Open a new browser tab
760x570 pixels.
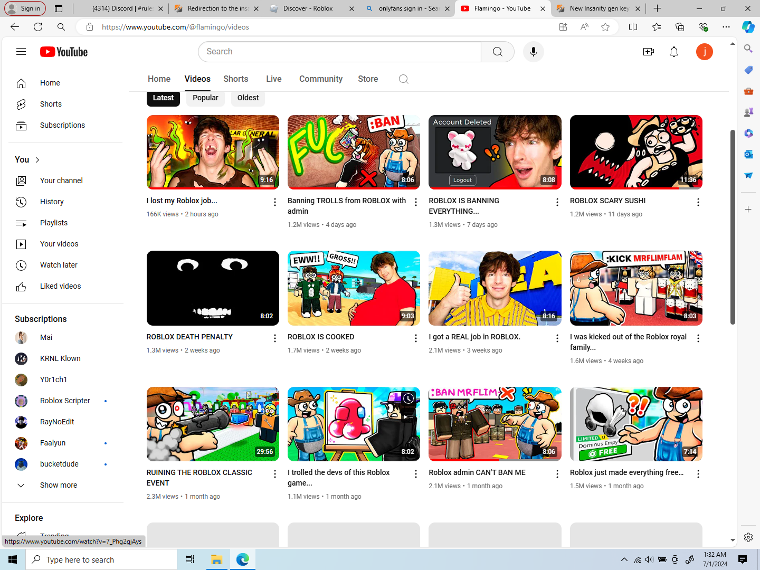(657, 8)
